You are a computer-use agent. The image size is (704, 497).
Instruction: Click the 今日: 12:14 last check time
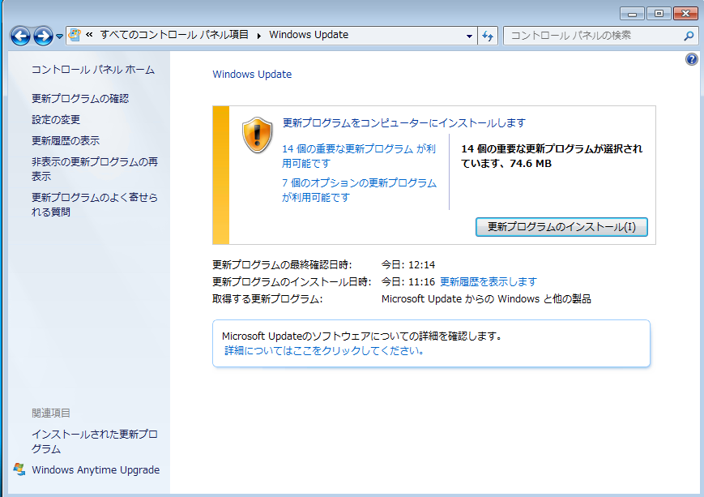[x=408, y=264]
